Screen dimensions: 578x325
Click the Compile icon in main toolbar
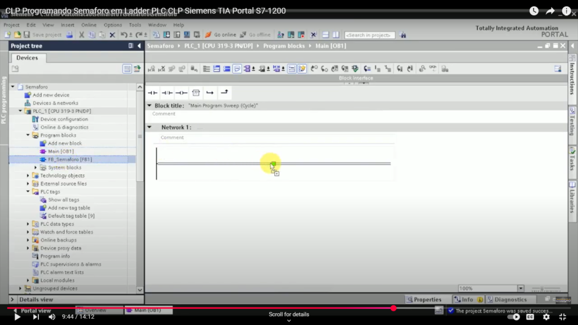pos(156,35)
